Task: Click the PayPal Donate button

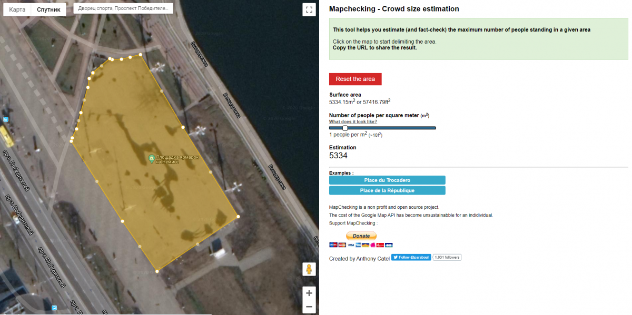Action: 361,236
